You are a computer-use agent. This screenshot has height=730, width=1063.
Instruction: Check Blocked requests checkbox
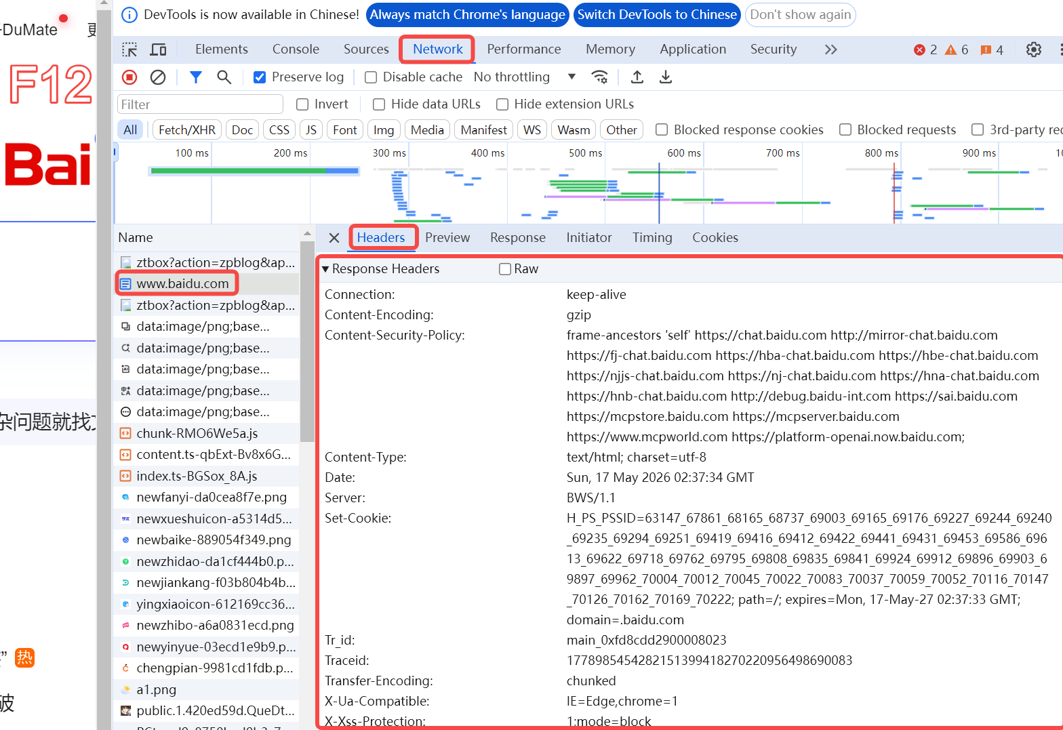coord(845,129)
